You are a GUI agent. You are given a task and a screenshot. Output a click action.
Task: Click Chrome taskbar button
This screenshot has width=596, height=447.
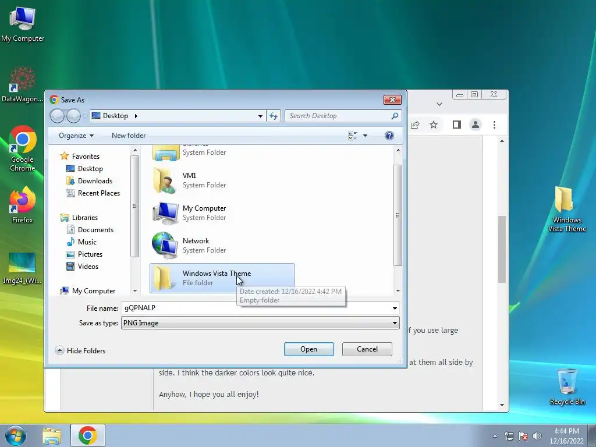tap(88, 435)
